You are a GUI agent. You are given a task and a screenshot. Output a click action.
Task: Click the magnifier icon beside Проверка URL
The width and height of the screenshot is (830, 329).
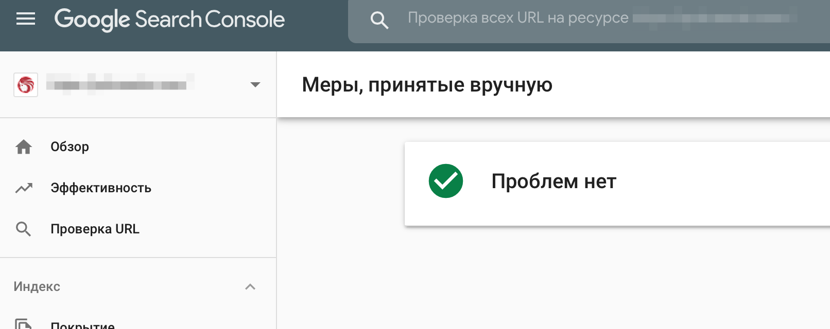24,229
